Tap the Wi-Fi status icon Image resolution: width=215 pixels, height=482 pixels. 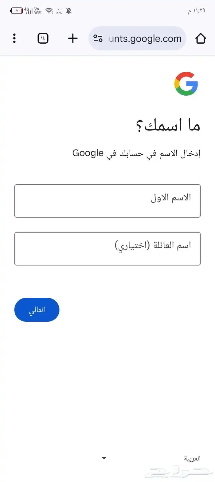point(49,11)
